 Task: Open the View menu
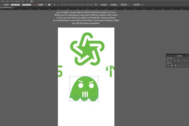tap(12, 2)
